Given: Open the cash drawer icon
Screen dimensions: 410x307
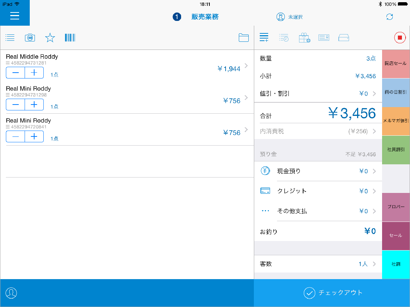Looking at the screenshot, I should pos(344,37).
